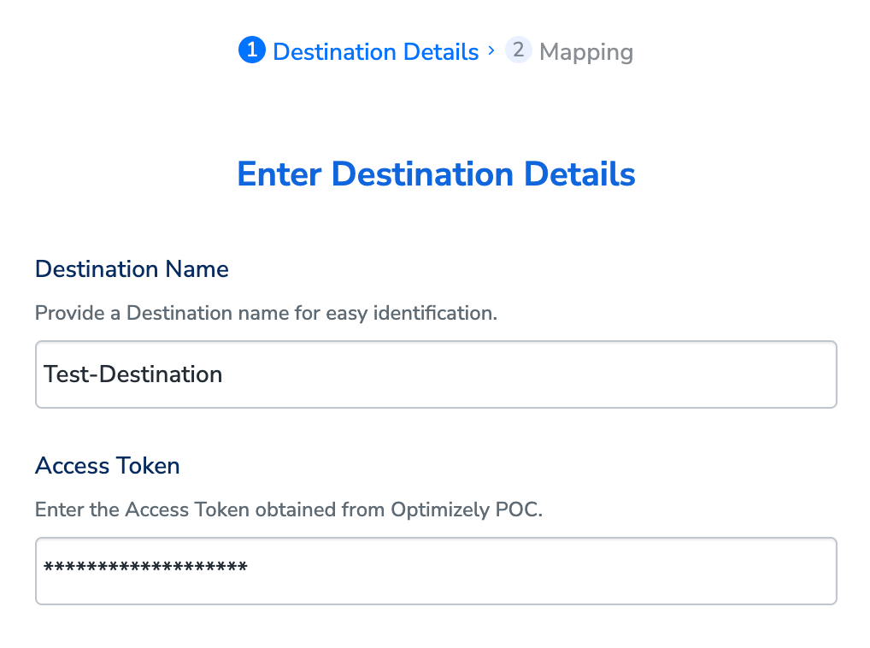Screen dimensions: 870x648
Task: Focus the Access Token input field
Action: [x=513, y=571]
